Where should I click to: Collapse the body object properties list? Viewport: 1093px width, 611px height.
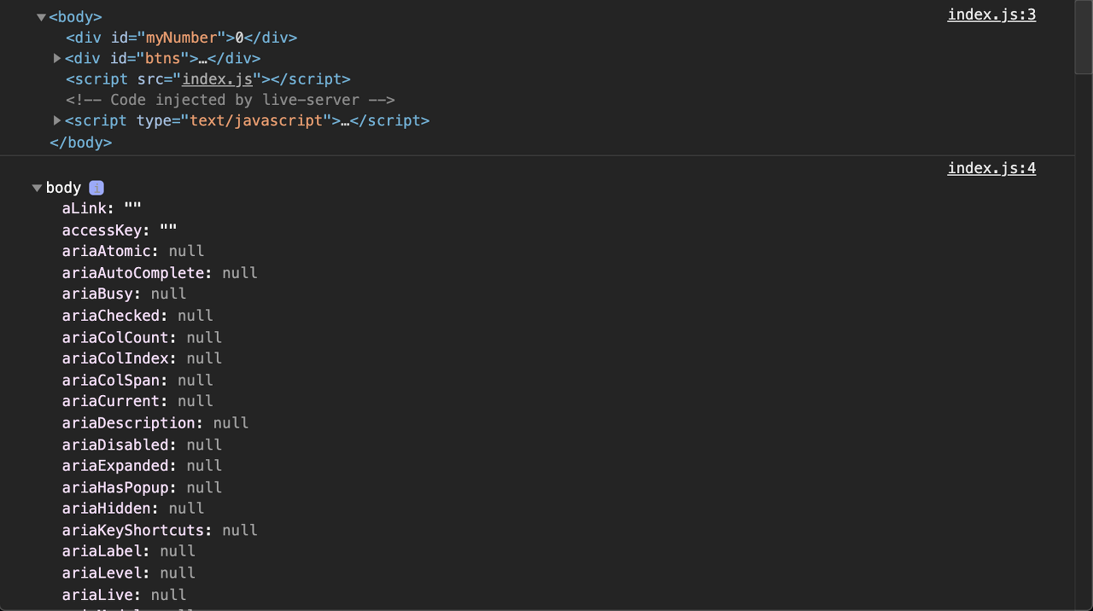[x=37, y=188]
